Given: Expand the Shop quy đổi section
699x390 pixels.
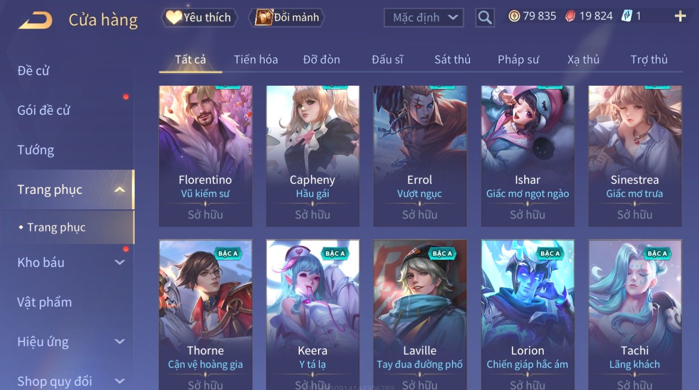Looking at the screenshot, I should 120,381.
